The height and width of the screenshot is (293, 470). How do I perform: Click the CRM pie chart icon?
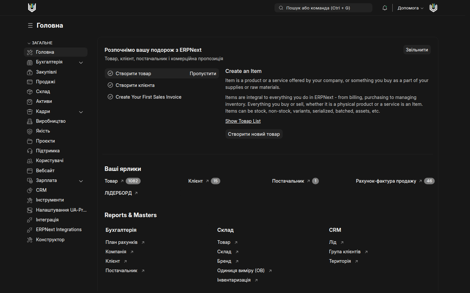point(30,190)
